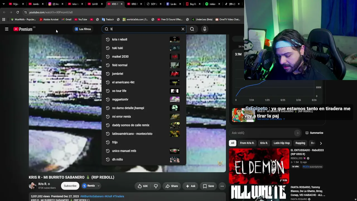Dislike the video with thumbs-down

click(x=156, y=186)
